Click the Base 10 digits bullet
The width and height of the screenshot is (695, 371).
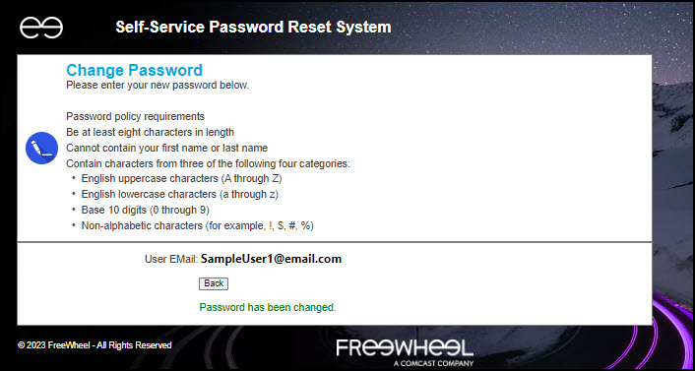[x=146, y=210]
